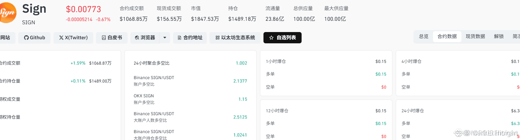The width and height of the screenshot is (520, 140).
Task: Open the X(Twitter) link button
Action: click(x=73, y=38)
